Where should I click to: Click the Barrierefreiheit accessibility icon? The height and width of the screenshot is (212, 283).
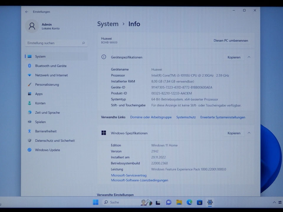(x=29, y=131)
